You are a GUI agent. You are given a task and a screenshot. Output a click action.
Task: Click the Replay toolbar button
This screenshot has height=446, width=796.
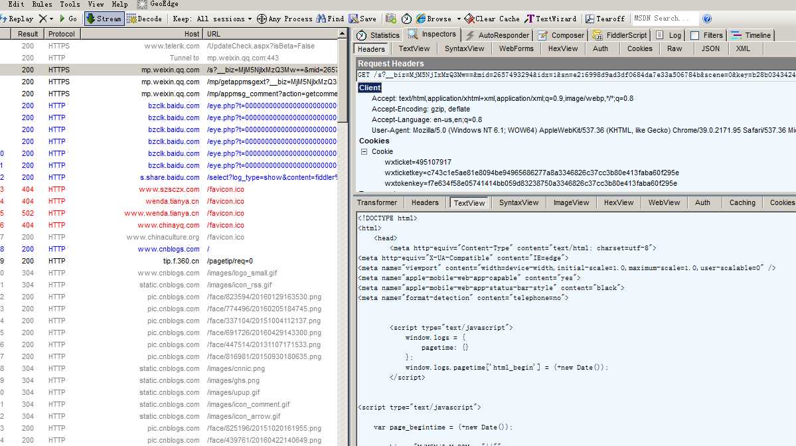17,19
